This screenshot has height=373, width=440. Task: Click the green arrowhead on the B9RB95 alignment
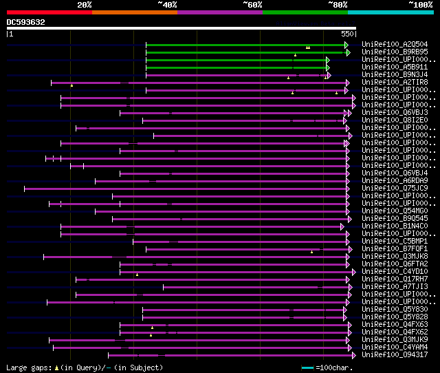pos(349,52)
